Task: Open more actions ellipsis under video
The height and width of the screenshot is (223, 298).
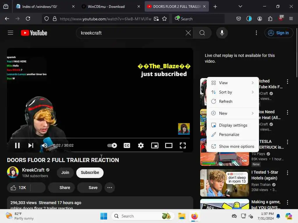Action: click(110, 188)
